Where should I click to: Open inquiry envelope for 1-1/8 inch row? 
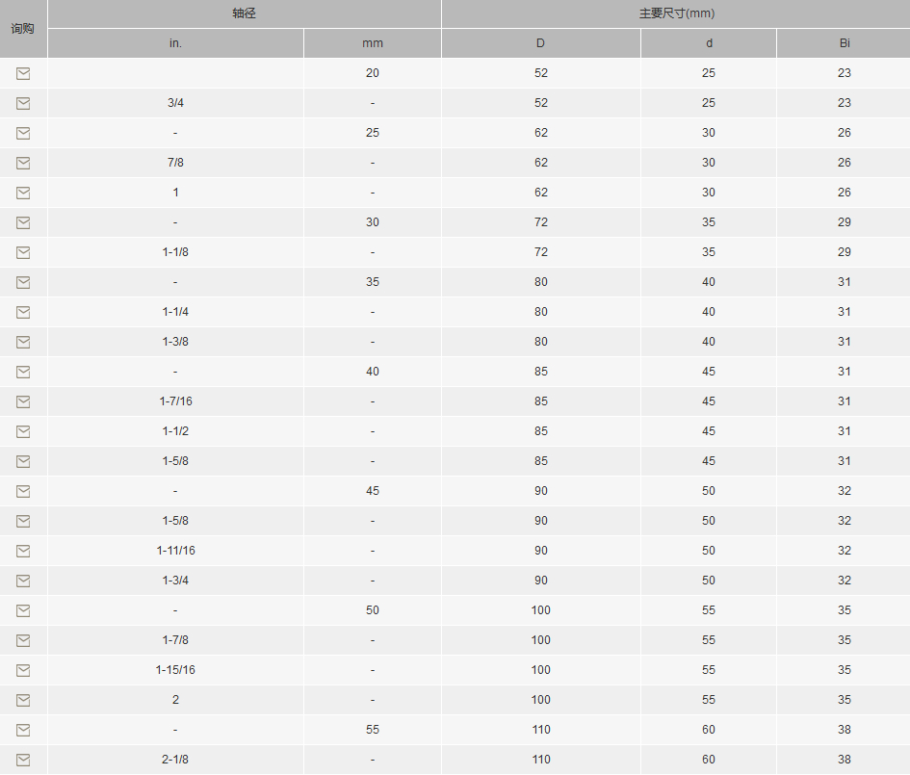[x=23, y=252]
